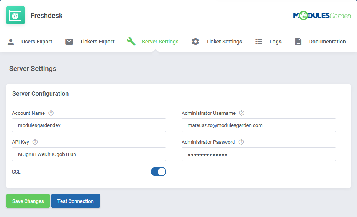Open the Administrator Password help icon
Viewport: 357px width, 217px height.
[x=241, y=142]
